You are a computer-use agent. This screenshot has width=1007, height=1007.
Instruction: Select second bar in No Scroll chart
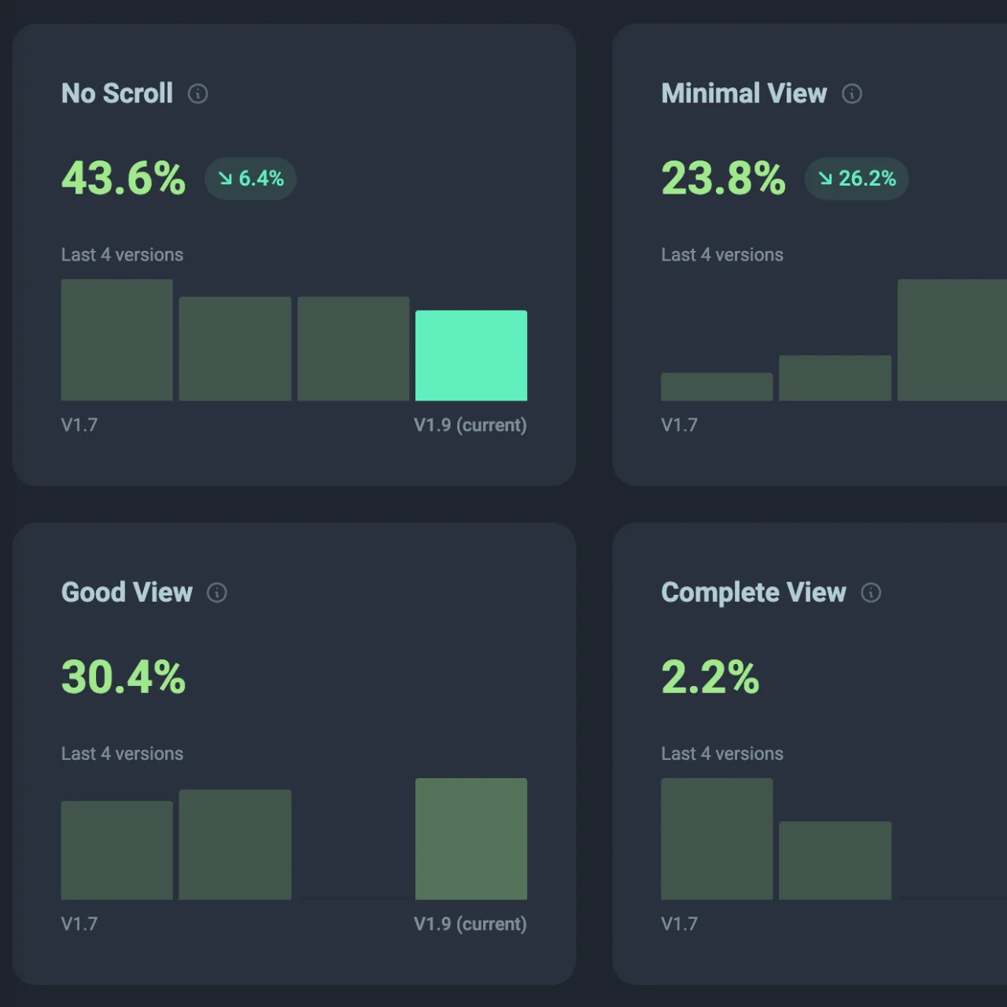tap(235, 349)
